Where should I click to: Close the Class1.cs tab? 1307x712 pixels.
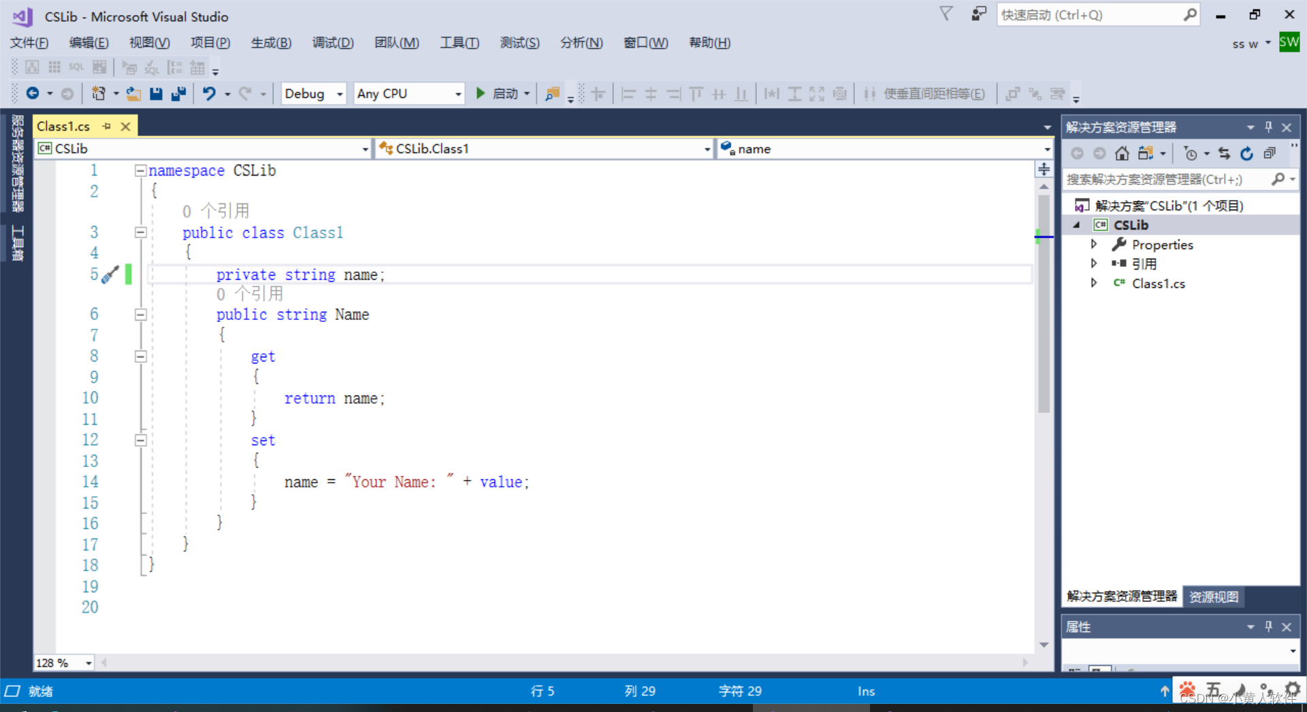[x=125, y=126]
